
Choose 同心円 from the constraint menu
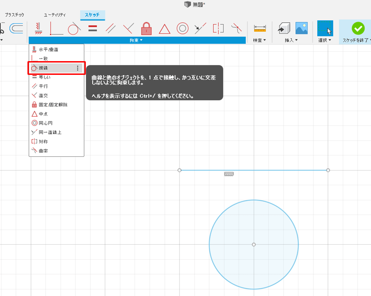coord(45,123)
